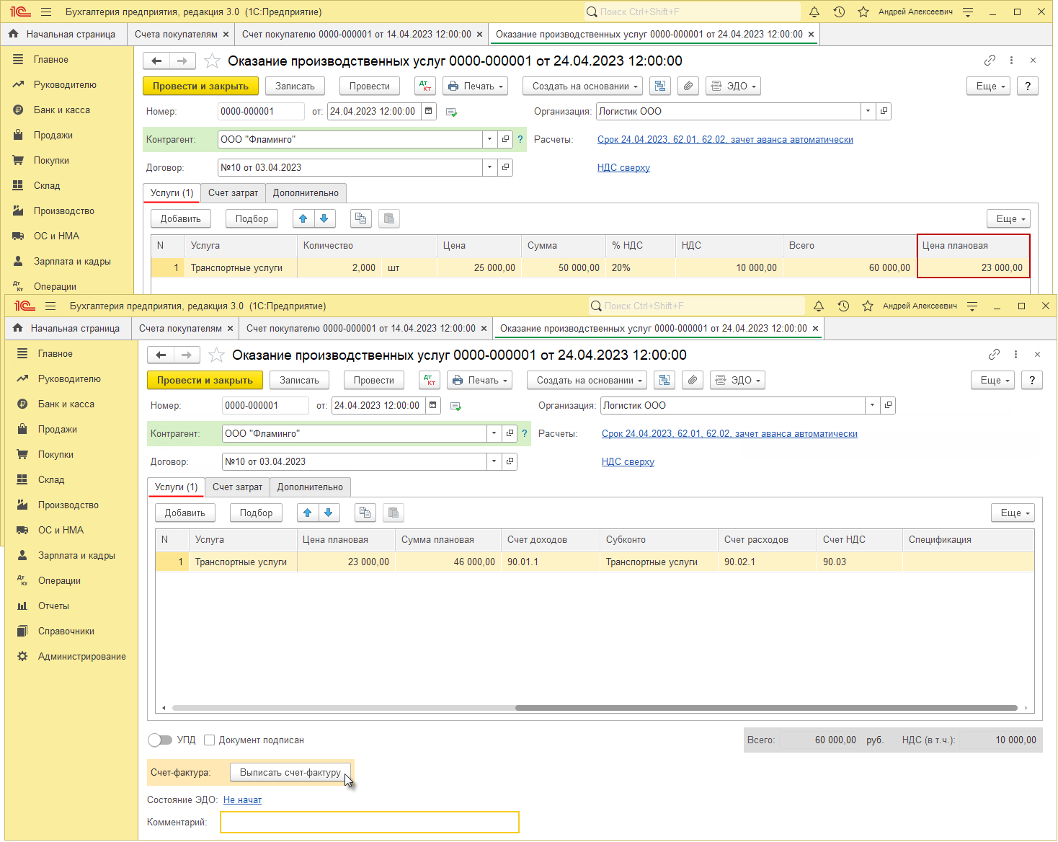This screenshot has width=1058, height=842.
Task: Open Контрагент card icon in lower window
Action: click(510, 433)
